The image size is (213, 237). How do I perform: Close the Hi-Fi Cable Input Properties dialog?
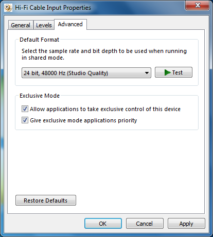click(198, 5)
